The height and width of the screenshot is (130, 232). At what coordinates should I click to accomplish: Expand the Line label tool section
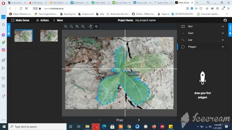click(x=203, y=40)
